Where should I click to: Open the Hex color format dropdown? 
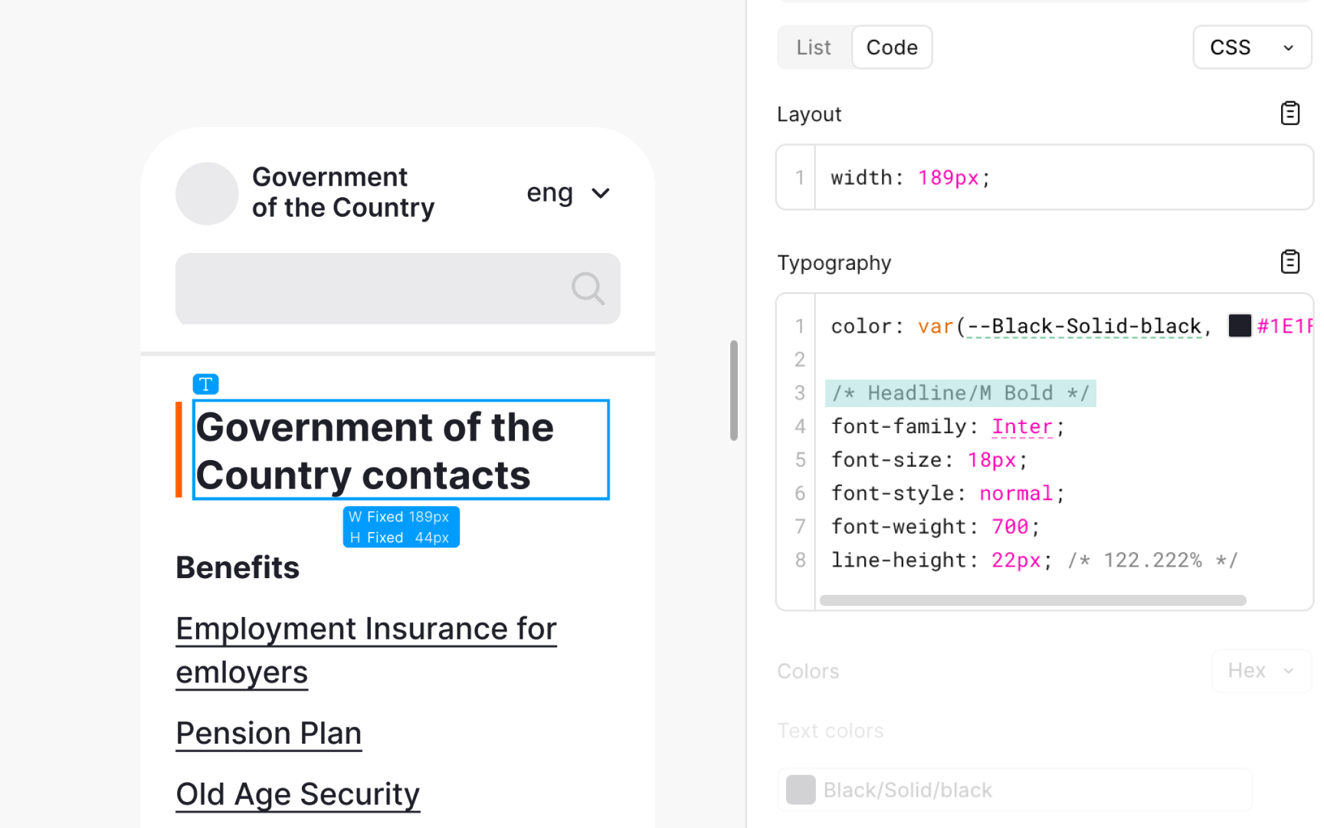pyautogui.click(x=1260, y=671)
